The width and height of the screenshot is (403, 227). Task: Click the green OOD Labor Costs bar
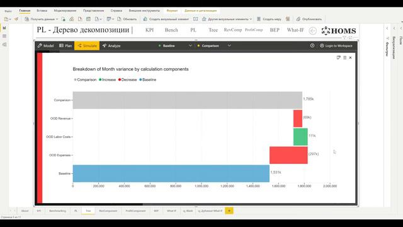[x=300, y=137]
